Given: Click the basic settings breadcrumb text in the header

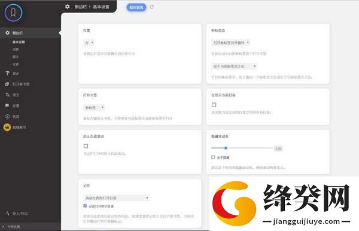Looking at the screenshot, I should click(101, 7).
